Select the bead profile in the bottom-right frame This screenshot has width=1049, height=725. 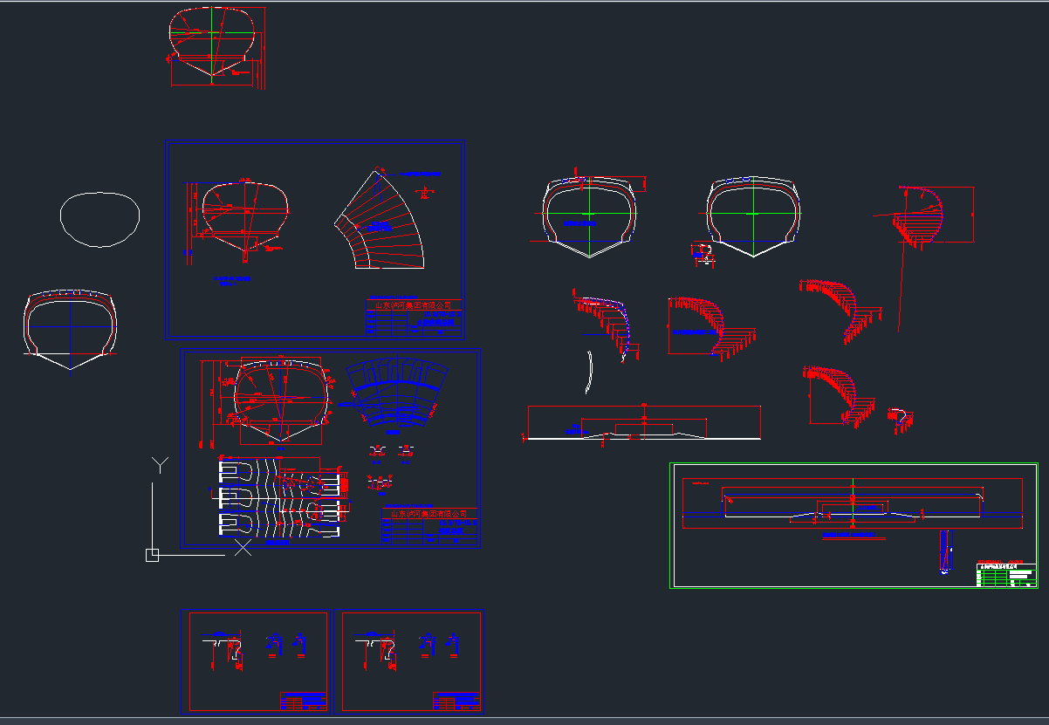coord(378,652)
